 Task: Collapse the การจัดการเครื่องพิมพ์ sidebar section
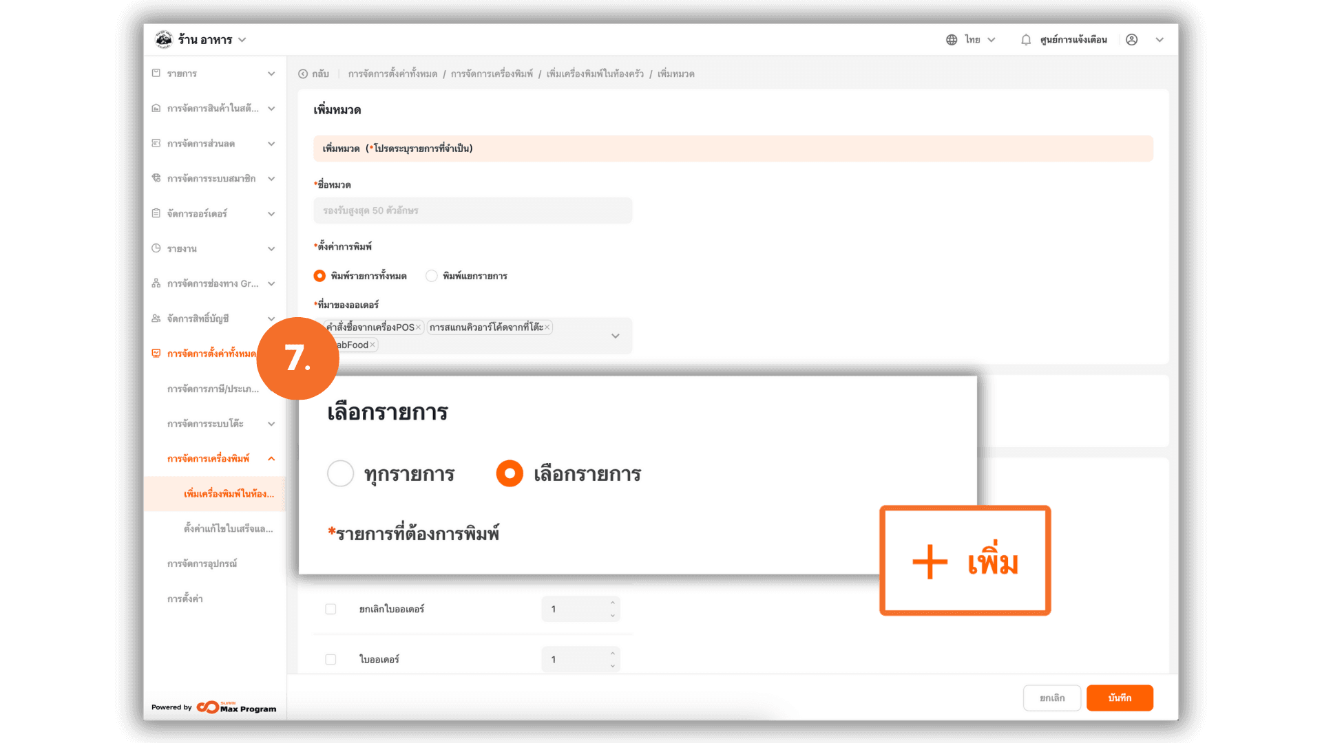271,459
